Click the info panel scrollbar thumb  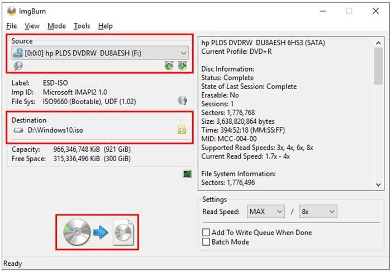tap(378, 66)
